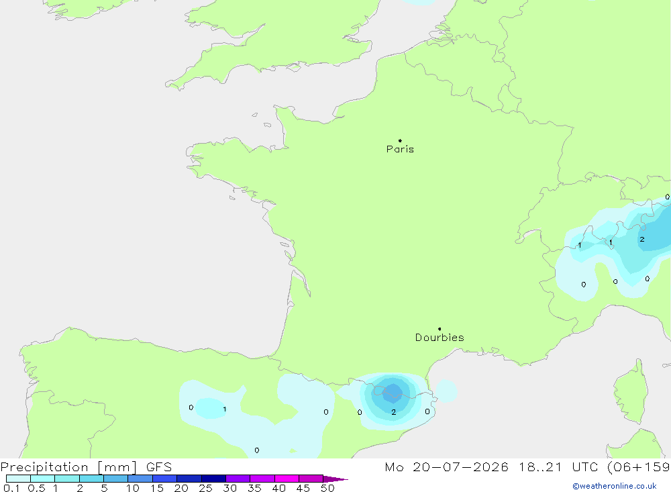Click the '25' legend scale value
Screen dimensions: 671x492
tap(206, 488)
